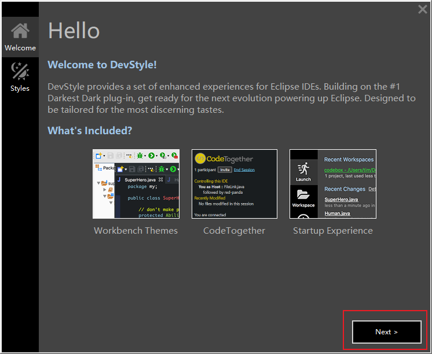Select the Startup Experience thumbnail

tap(333, 184)
